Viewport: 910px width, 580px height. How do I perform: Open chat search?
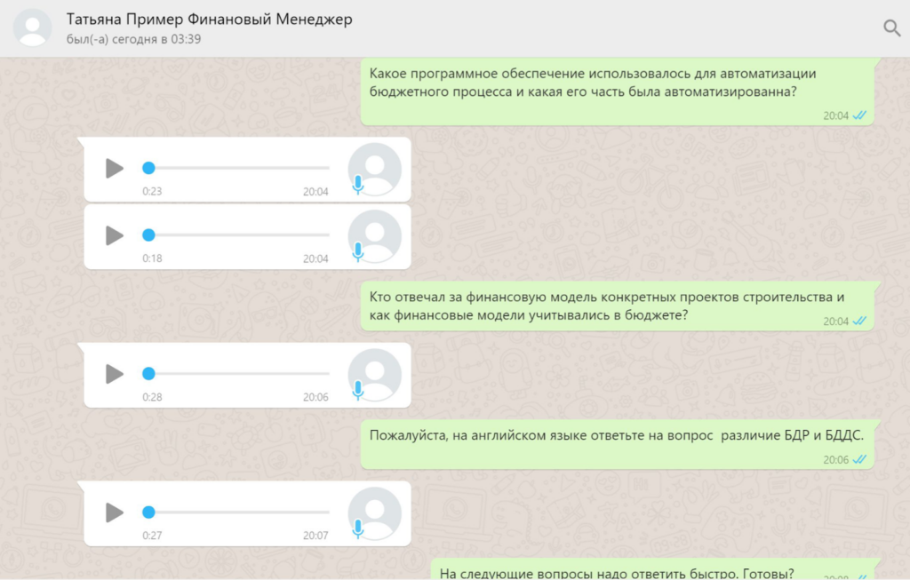point(892,28)
